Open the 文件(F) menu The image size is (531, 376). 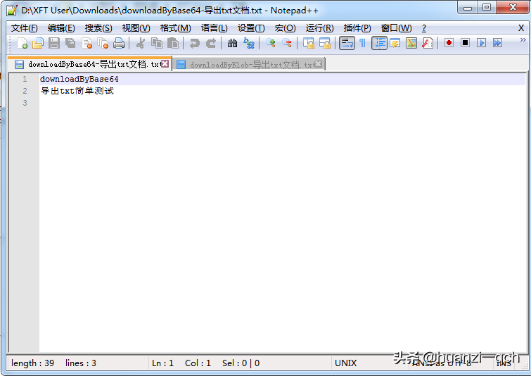(x=25, y=28)
